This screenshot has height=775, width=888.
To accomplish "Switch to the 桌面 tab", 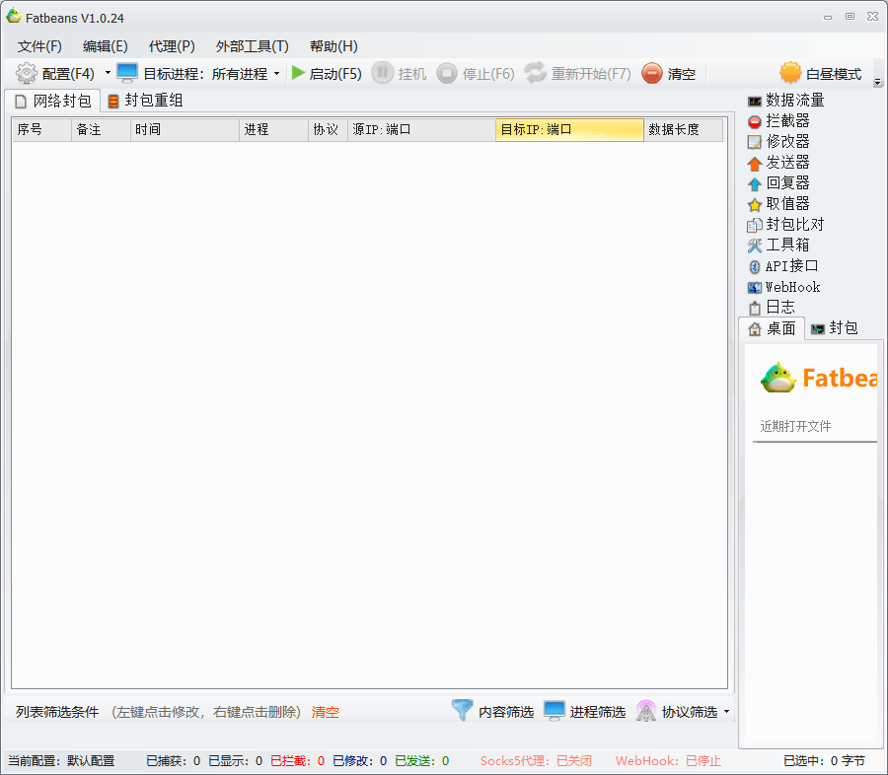I will 772,328.
